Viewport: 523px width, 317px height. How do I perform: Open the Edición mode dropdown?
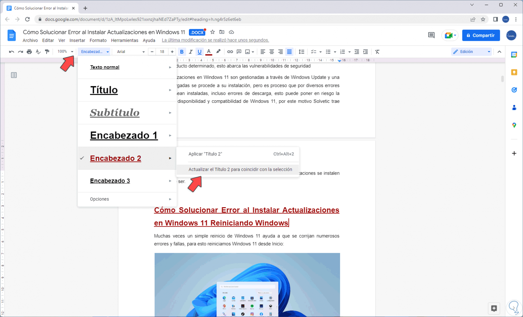(x=471, y=52)
